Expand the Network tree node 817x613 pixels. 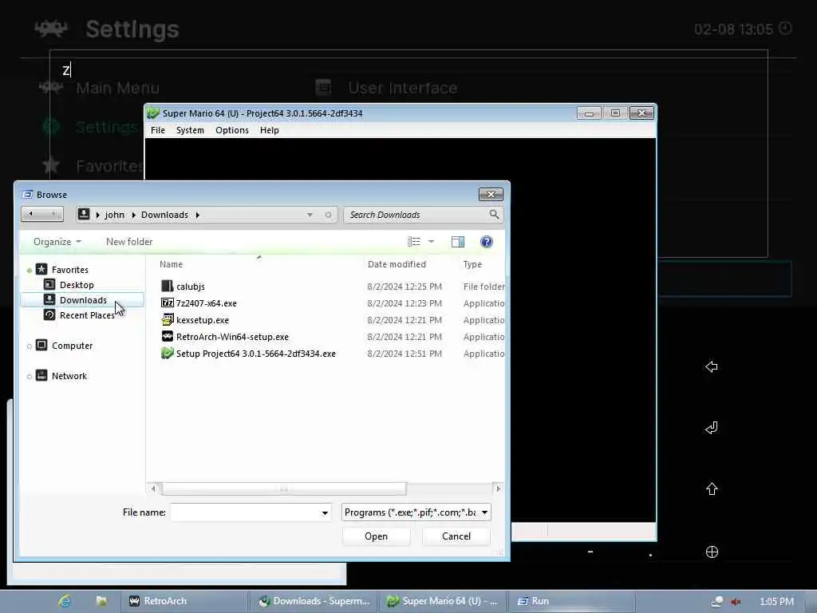coord(30,377)
